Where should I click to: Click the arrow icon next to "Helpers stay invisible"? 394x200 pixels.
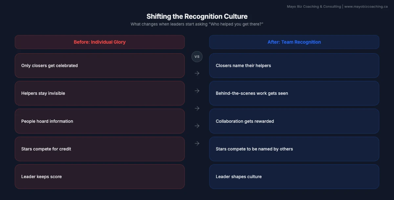pos(197,91)
